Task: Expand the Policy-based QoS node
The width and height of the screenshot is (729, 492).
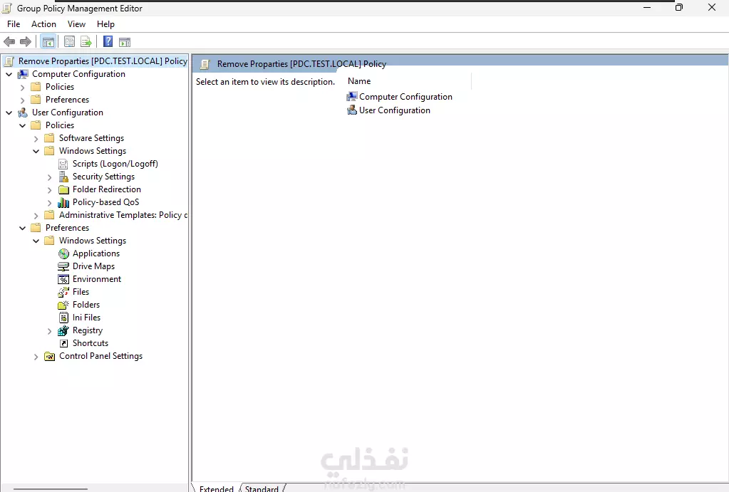Action: point(49,202)
